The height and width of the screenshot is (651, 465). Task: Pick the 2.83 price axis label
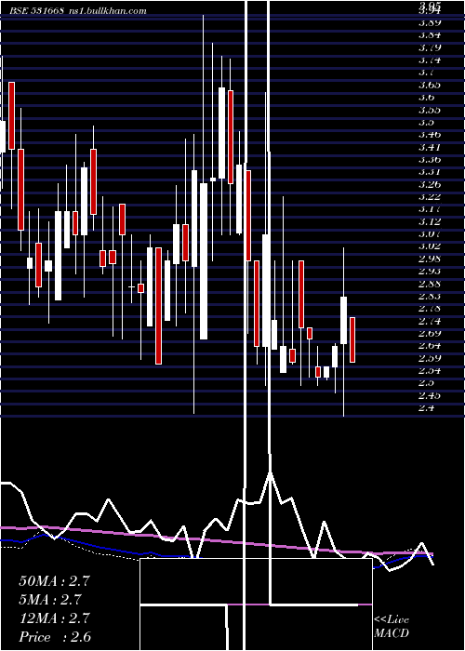430,296
